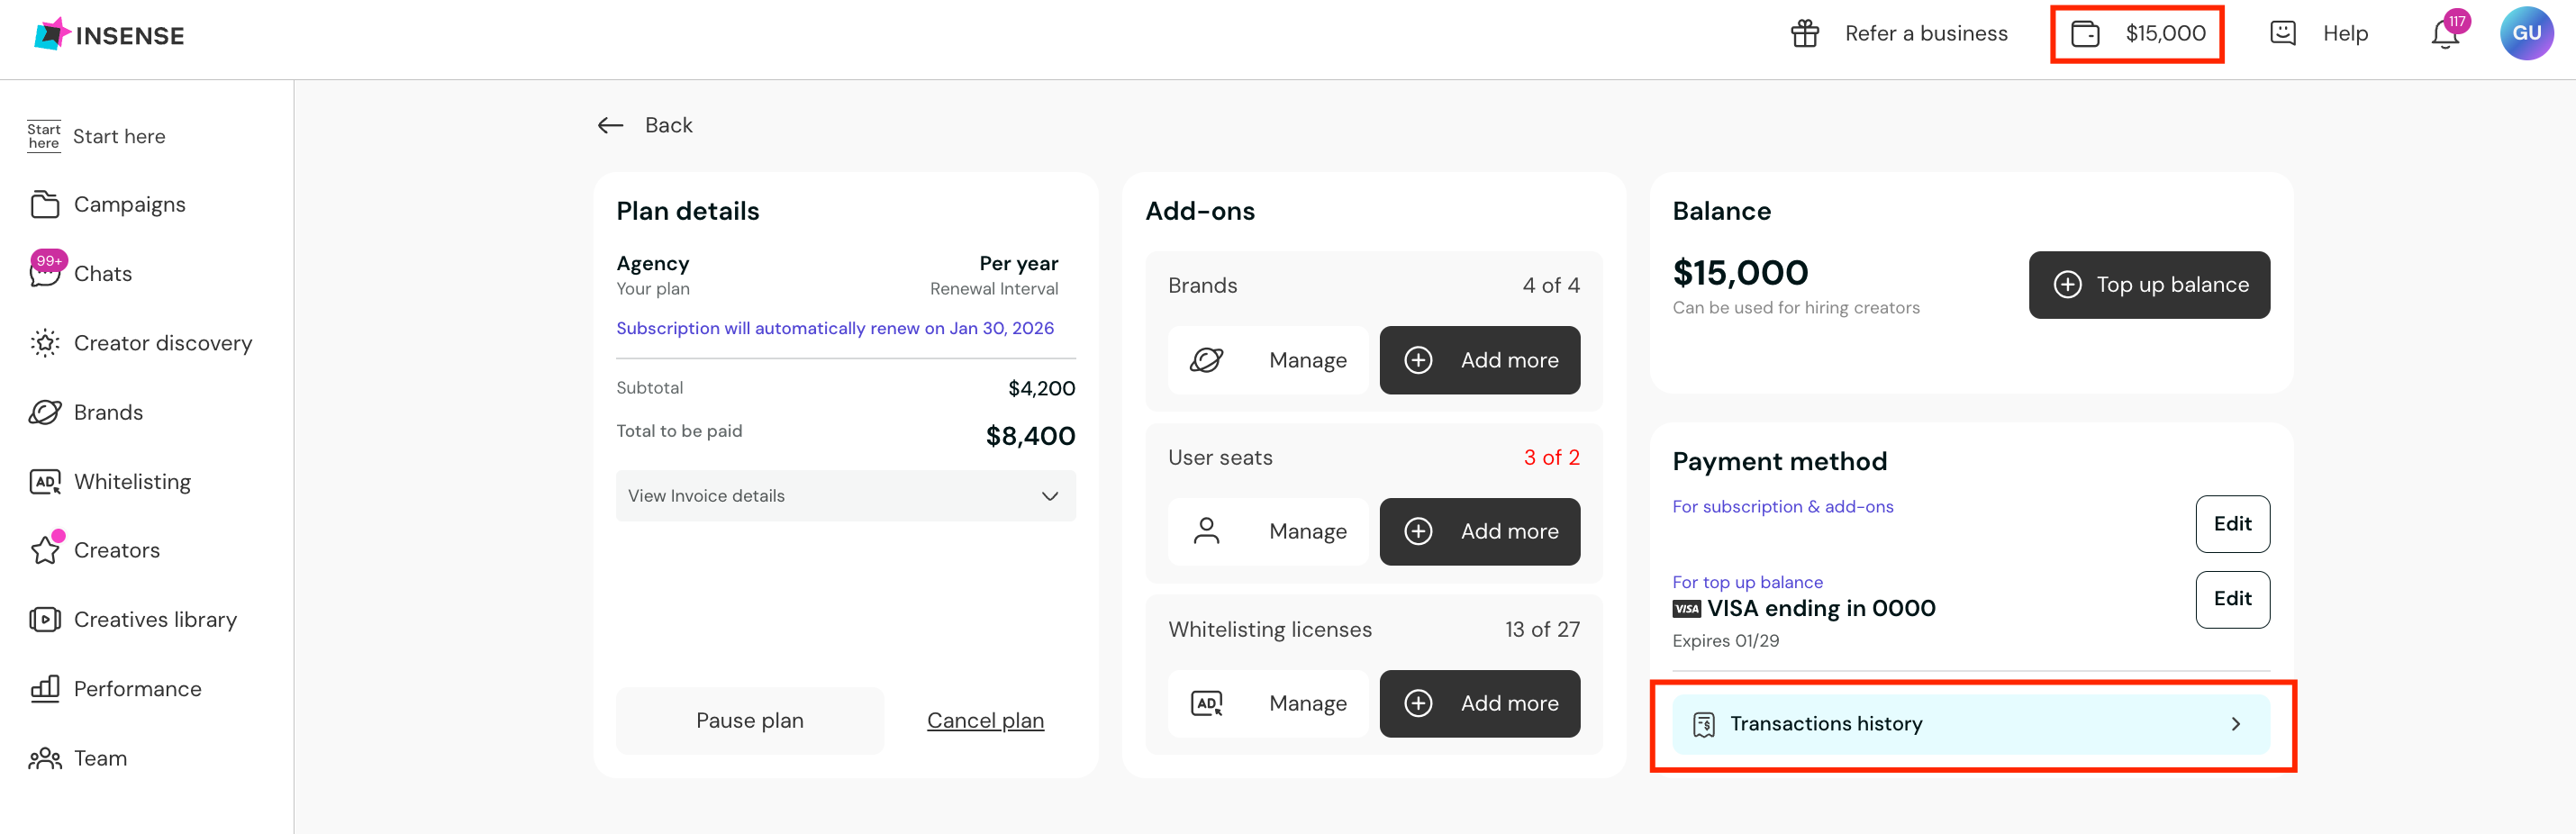Manage user seats
This screenshot has width=2576, height=834.
tap(1267, 532)
